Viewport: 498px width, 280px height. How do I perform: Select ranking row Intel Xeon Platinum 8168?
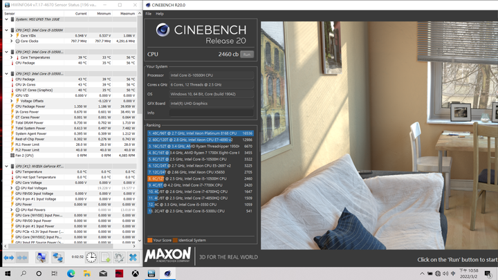pyautogui.click(x=201, y=133)
